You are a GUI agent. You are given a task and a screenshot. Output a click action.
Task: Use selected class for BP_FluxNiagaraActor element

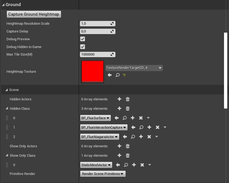125,137
